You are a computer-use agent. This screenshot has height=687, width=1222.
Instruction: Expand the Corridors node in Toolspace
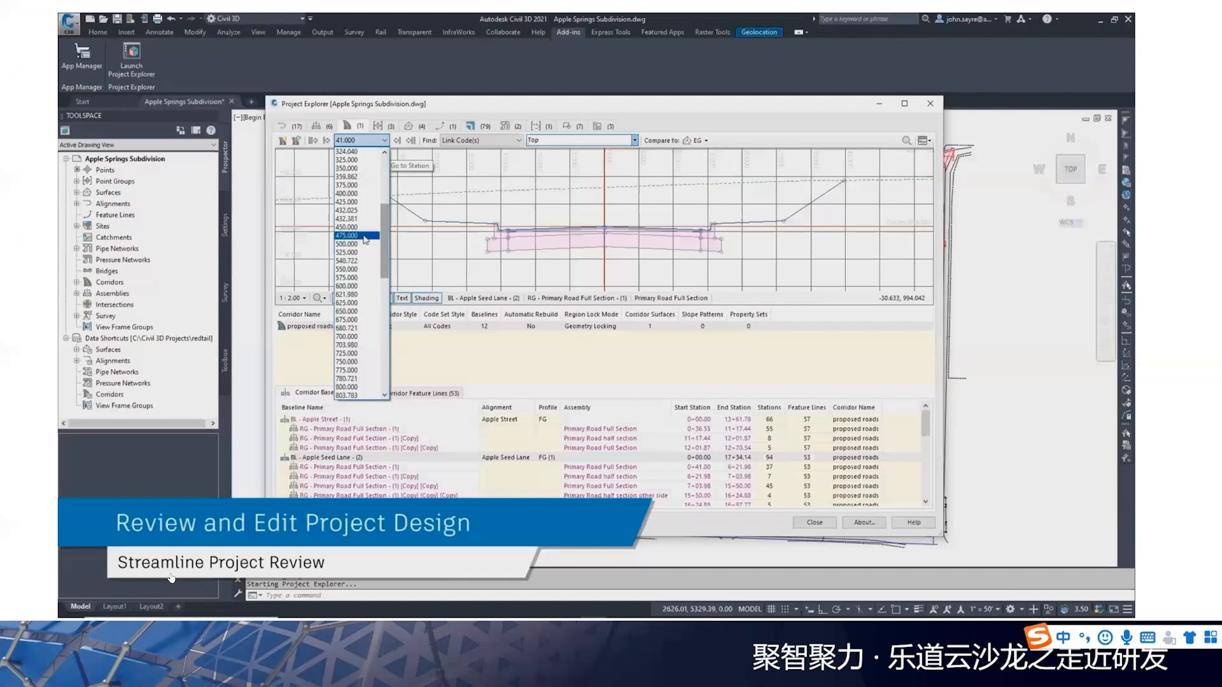pyautogui.click(x=76, y=282)
